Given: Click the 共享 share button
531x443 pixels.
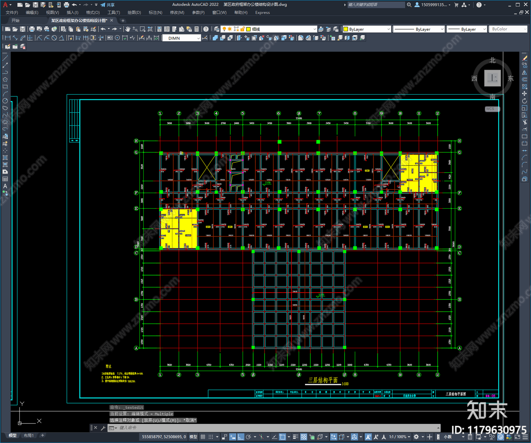Looking at the screenshot, I should 108,5.
